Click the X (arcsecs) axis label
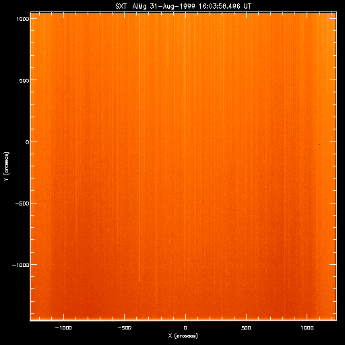The width and height of the screenshot is (345, 345). 183,336
